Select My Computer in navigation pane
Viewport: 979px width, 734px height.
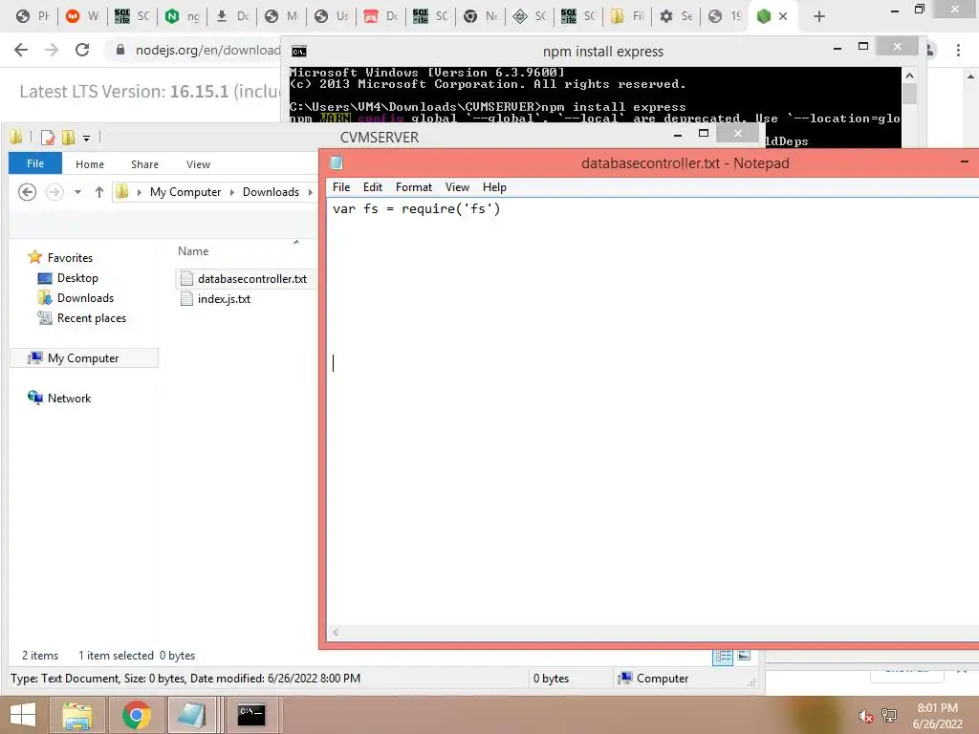coord(83,358)
